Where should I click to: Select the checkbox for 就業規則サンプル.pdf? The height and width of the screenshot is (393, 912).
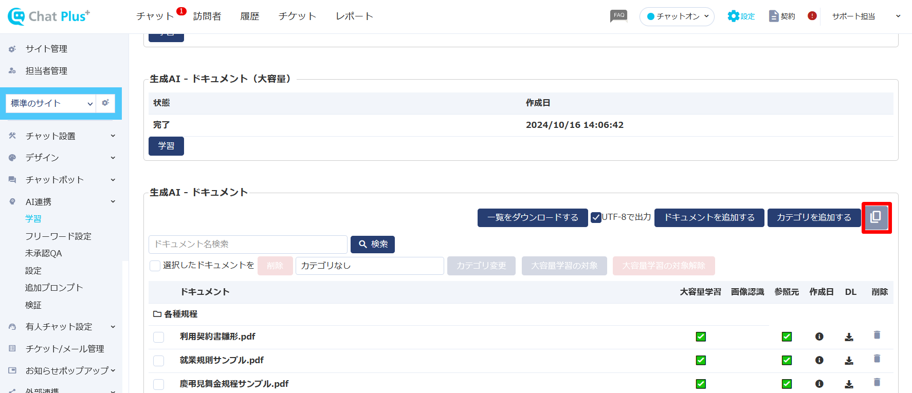coord(159,361)
